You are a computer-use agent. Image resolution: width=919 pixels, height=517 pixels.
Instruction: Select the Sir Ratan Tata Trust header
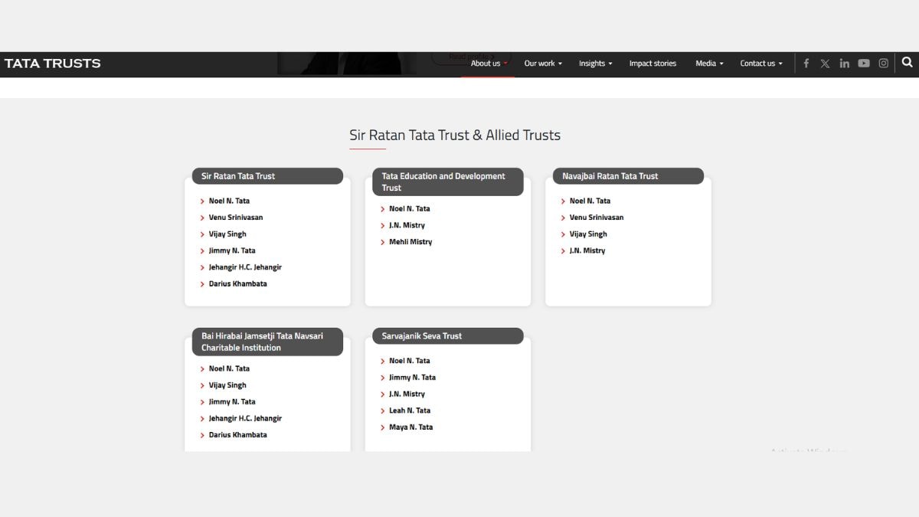[267, 176]
